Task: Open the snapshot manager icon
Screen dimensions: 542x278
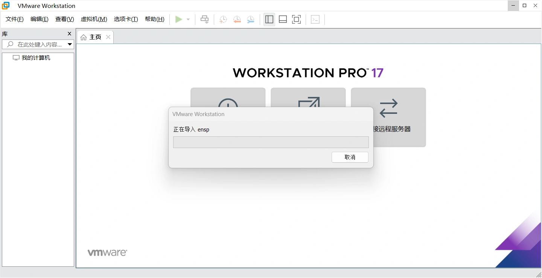Action: click(251, 19)
